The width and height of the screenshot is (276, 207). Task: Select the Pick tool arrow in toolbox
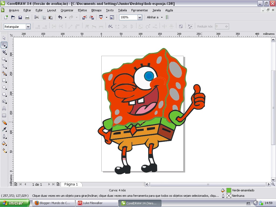(x=4, y=38)
